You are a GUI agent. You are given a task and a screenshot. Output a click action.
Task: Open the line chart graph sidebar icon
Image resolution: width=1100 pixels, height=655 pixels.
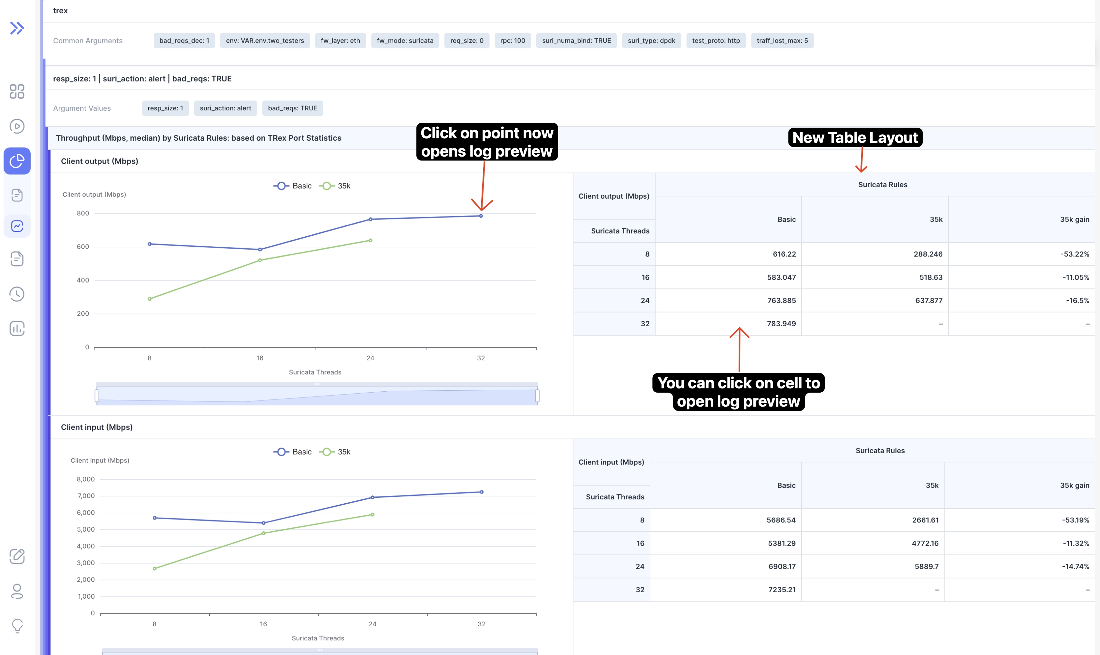click(x=17, y=226)
